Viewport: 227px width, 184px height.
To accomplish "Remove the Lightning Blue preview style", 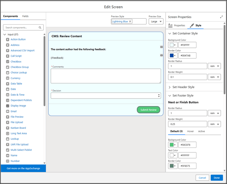I will pos(130,22).
